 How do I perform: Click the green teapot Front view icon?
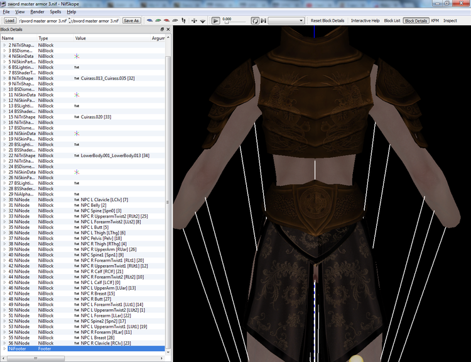[158, 21]
